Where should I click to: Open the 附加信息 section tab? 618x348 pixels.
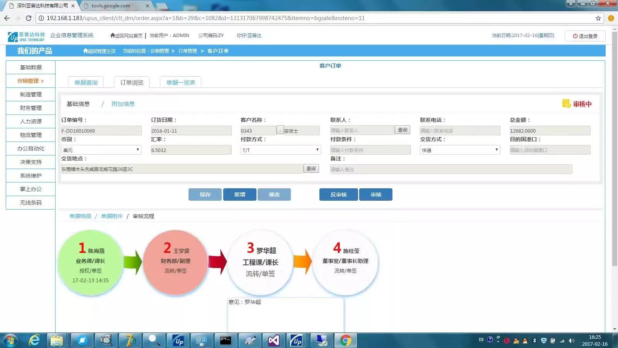[x=123, y=104]
